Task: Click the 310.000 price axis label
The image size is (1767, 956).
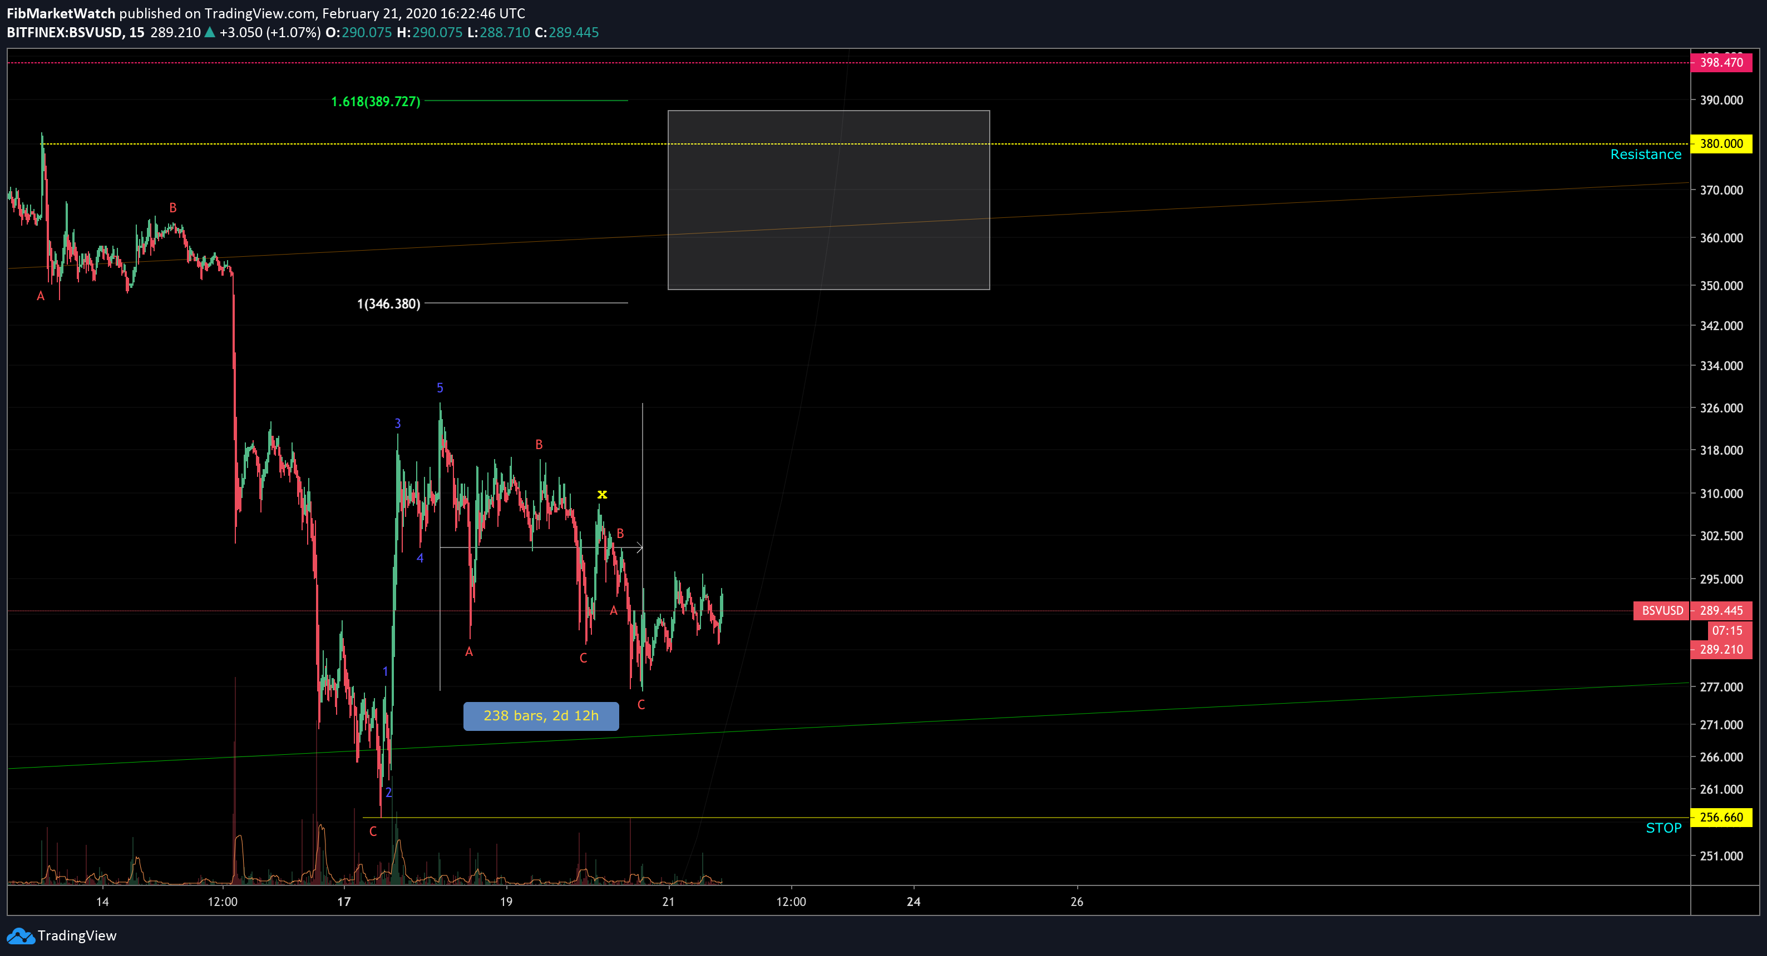Action: [x=1721, y=494]
